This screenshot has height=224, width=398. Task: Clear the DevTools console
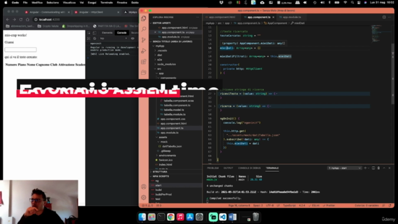pos(95,39)
